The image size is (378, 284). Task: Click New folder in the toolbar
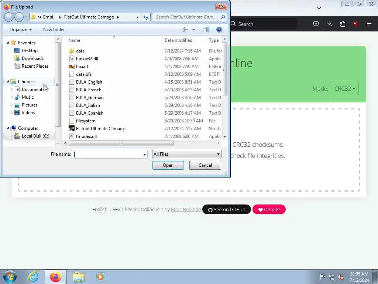click(54, 30)
